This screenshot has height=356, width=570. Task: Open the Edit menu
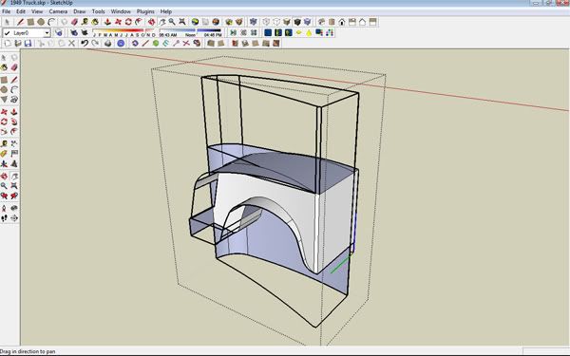point(21,11)
